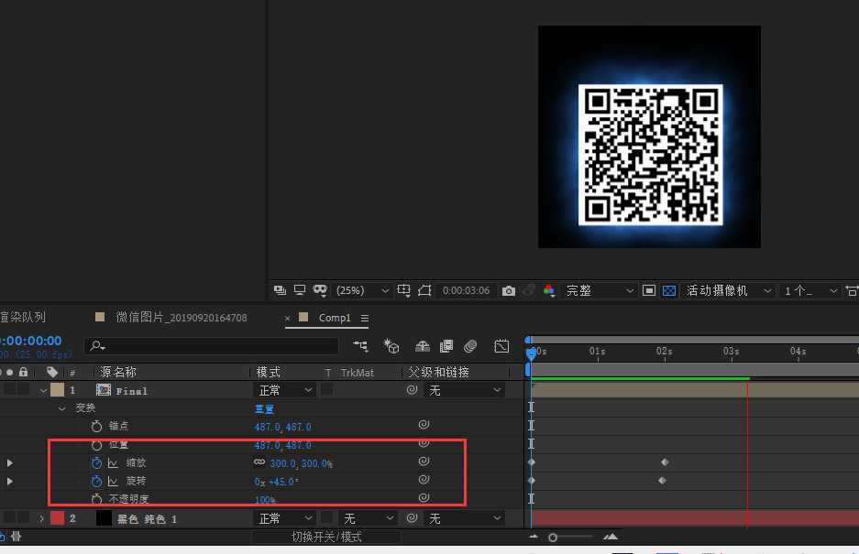Click the scale value 300.0, 300.0%
Viewport: 859px width, 554px height.
(301, 463)
